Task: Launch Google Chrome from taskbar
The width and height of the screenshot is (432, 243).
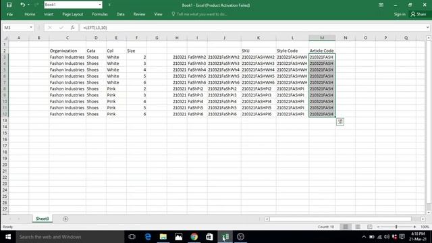Action: point(194,237)
